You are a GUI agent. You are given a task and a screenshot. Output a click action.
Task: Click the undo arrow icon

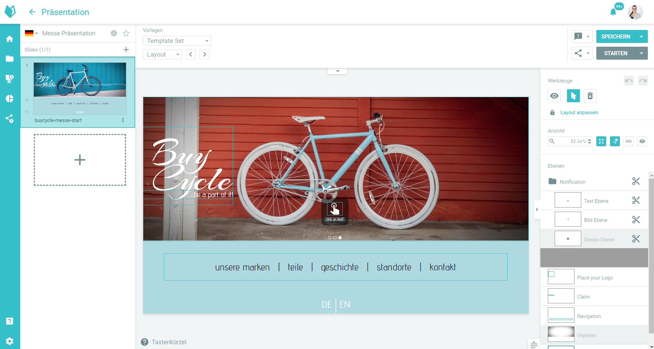point(628,81)
